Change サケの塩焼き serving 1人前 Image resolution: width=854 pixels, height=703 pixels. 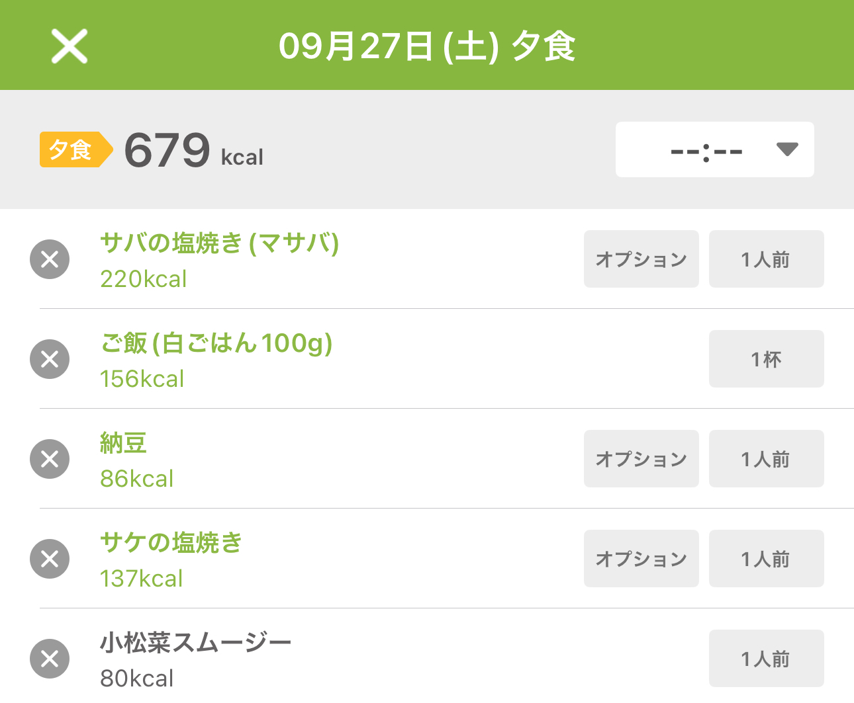[766, 559]
